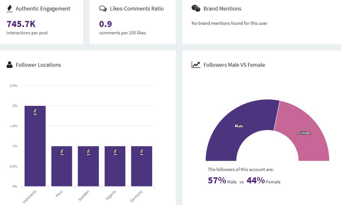The width and height of the screenshot is (341, 205).
Task: Click the Peru bar showing 1%
Action: tap(62, 166)
